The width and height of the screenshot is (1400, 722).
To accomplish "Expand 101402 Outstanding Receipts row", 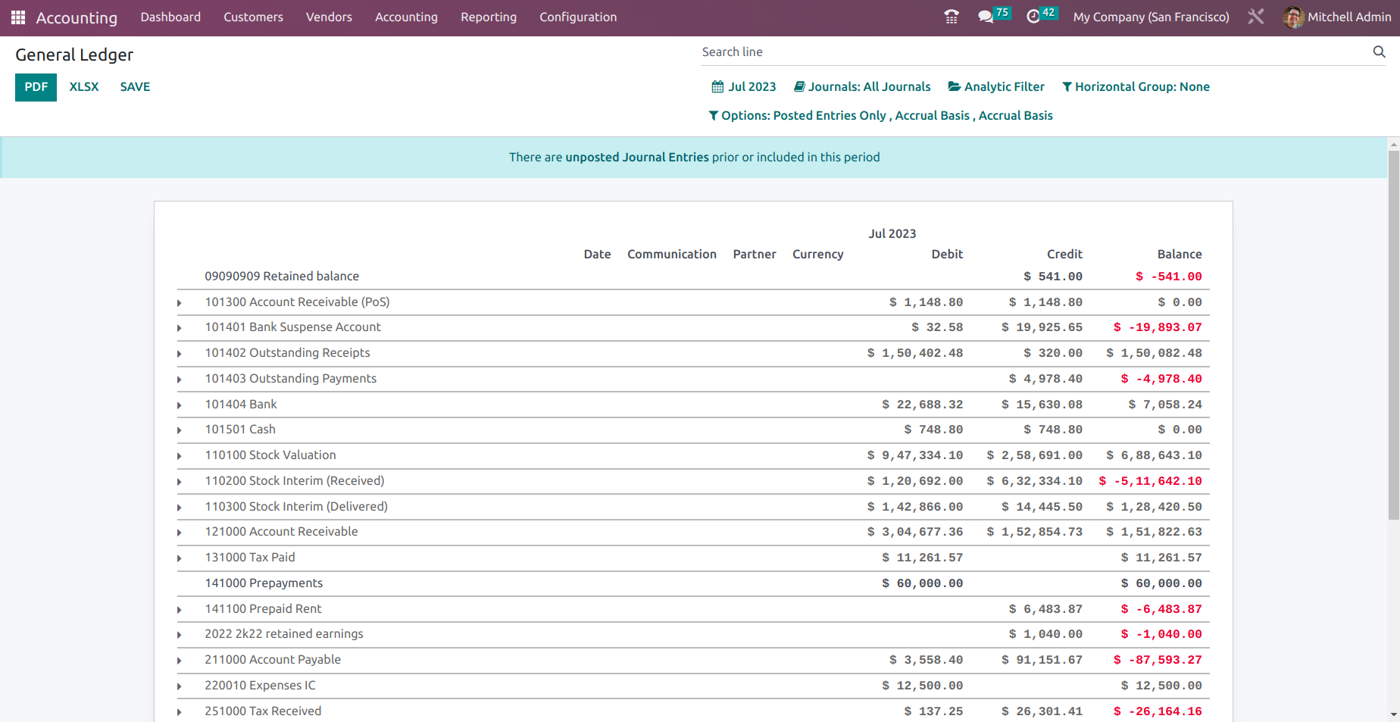I will (x=180, y=354).
